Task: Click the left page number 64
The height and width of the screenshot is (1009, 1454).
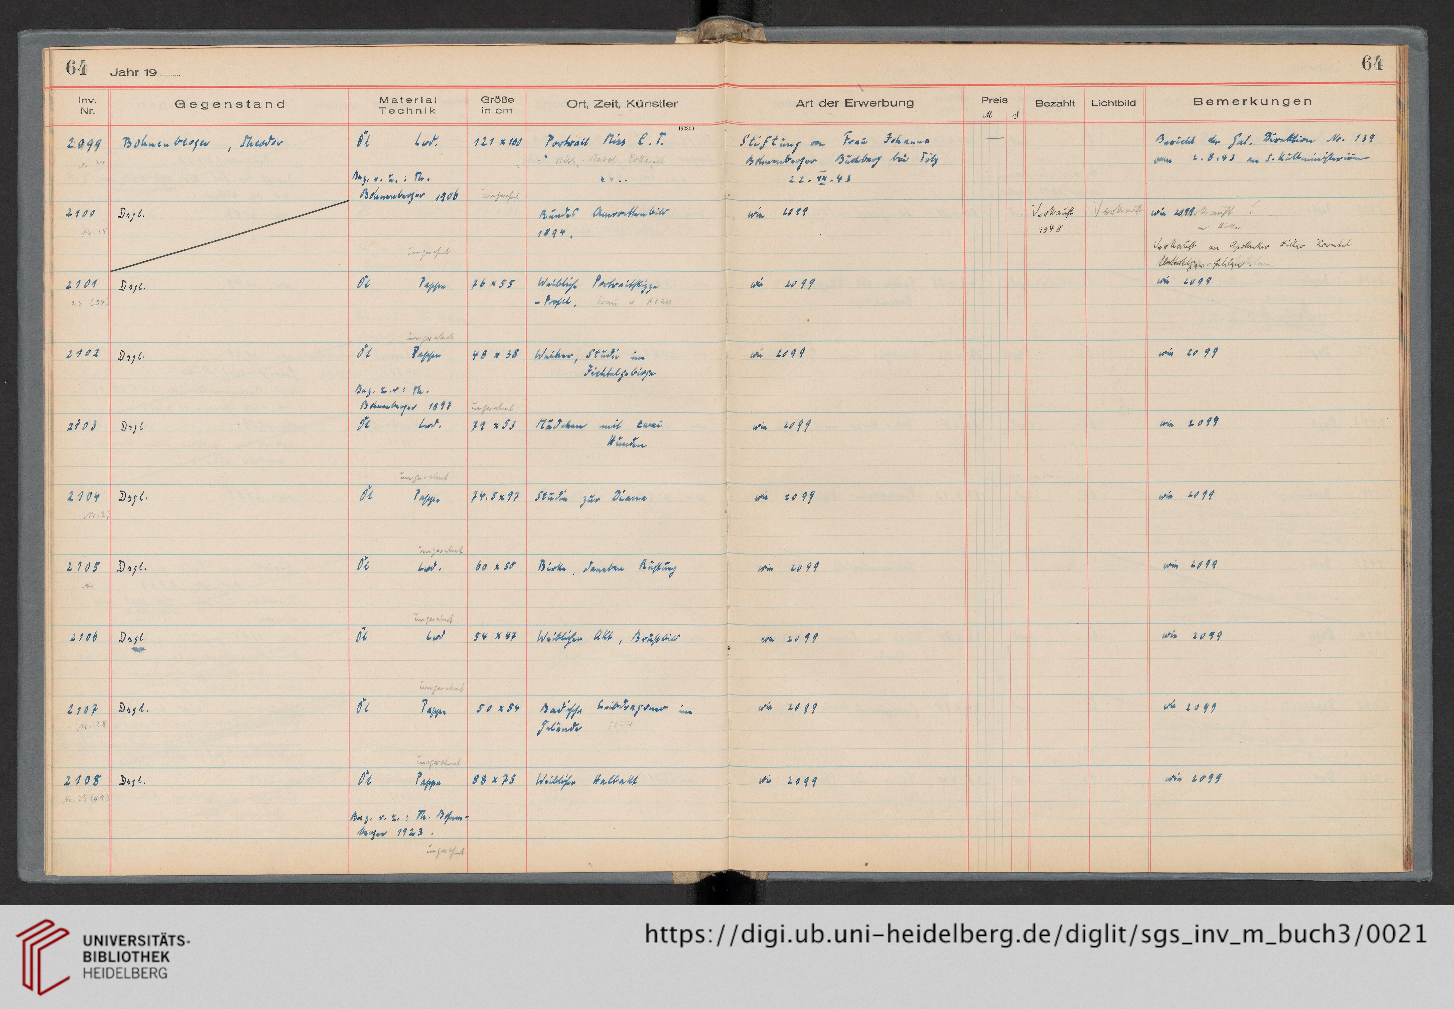Action: (76, 68)
